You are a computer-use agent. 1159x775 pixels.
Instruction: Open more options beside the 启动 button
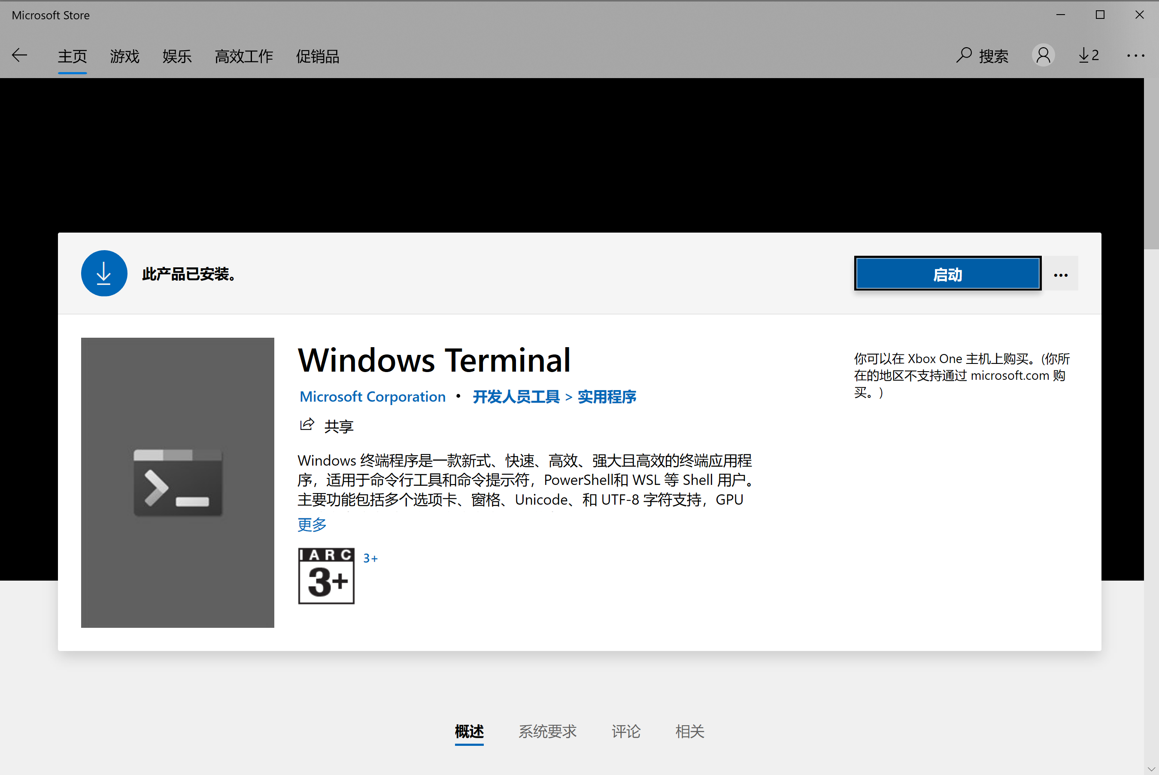coord(1061,273)
